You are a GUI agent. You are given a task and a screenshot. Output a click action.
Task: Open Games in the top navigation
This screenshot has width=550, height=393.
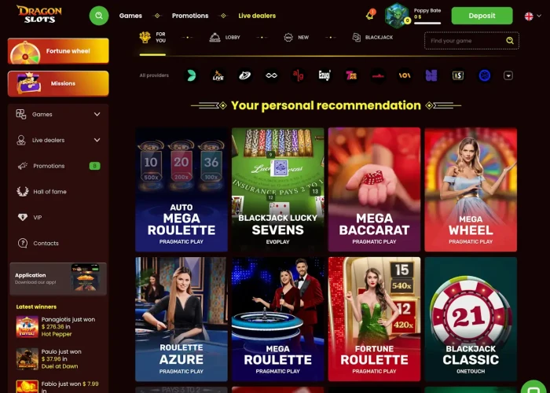coord(130,16)
